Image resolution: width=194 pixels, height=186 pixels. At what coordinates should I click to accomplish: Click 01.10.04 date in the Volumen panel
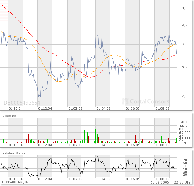[x=16, y=145]
